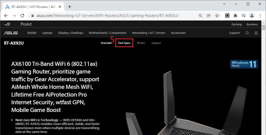Open the Extensions puzzle icon
The width and height of the screenshot is (266, 135).
pyautogui.click(x=235, y=16)
